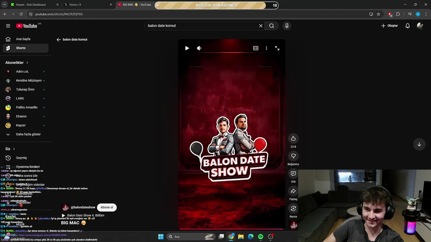Image resolution: width=431 pixels, height=242 pixels.
Task: Click the YouTube logo
Action: pos(27,26)
